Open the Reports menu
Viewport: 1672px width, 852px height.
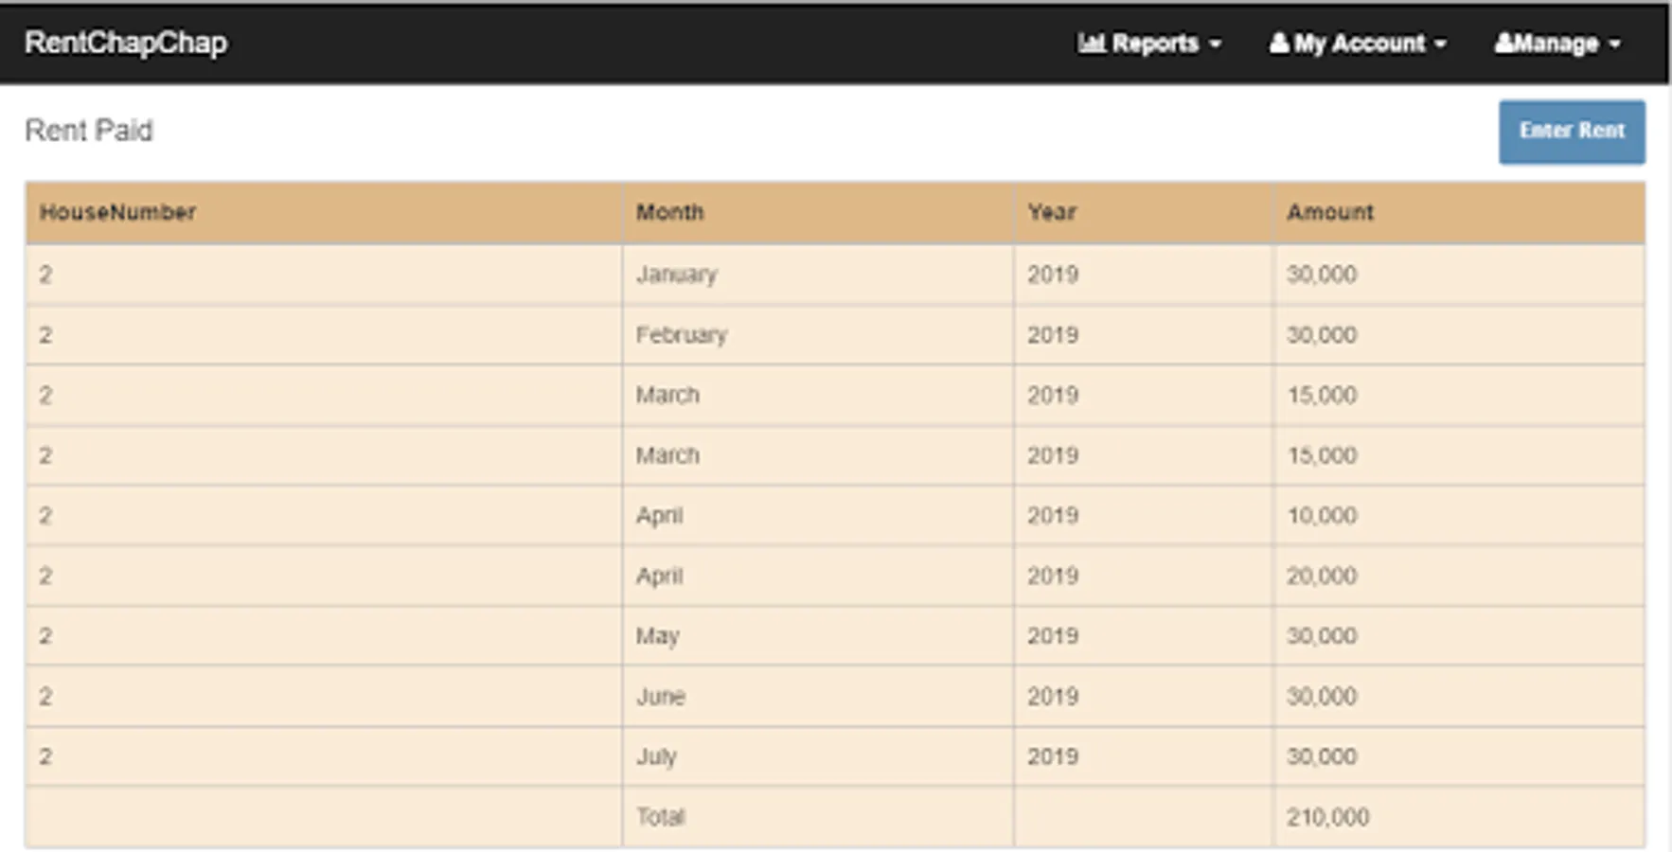[x=1154, y=44]
